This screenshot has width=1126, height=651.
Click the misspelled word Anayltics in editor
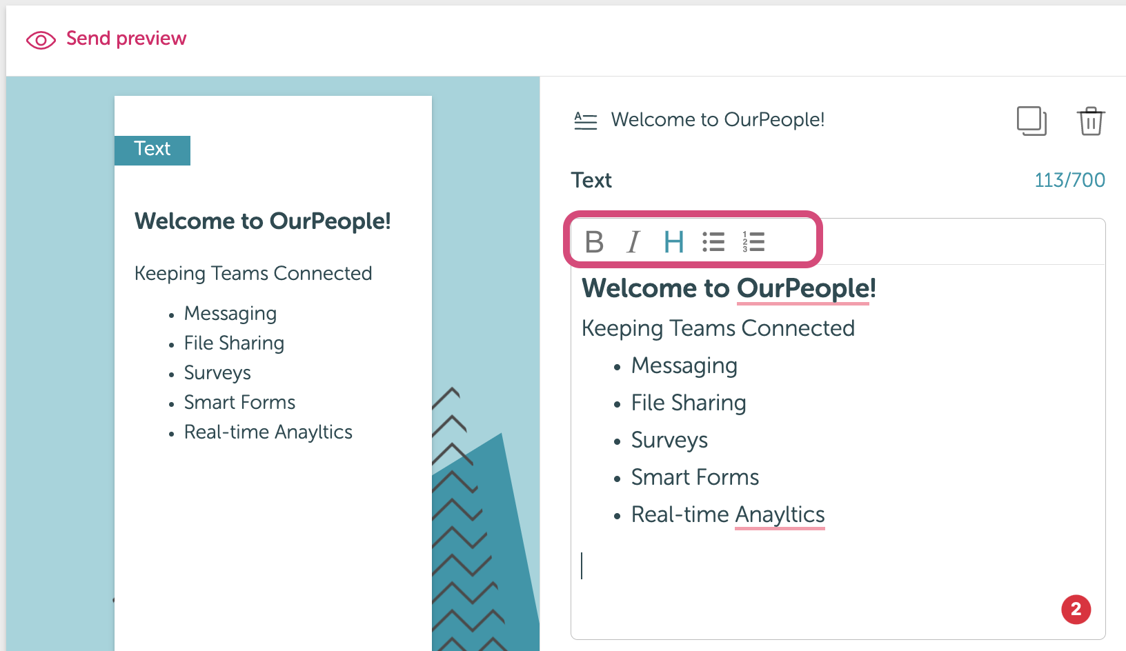(780, 514)
